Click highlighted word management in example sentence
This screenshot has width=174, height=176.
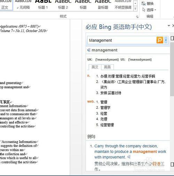pyautogui.click(x=145, y=152)
